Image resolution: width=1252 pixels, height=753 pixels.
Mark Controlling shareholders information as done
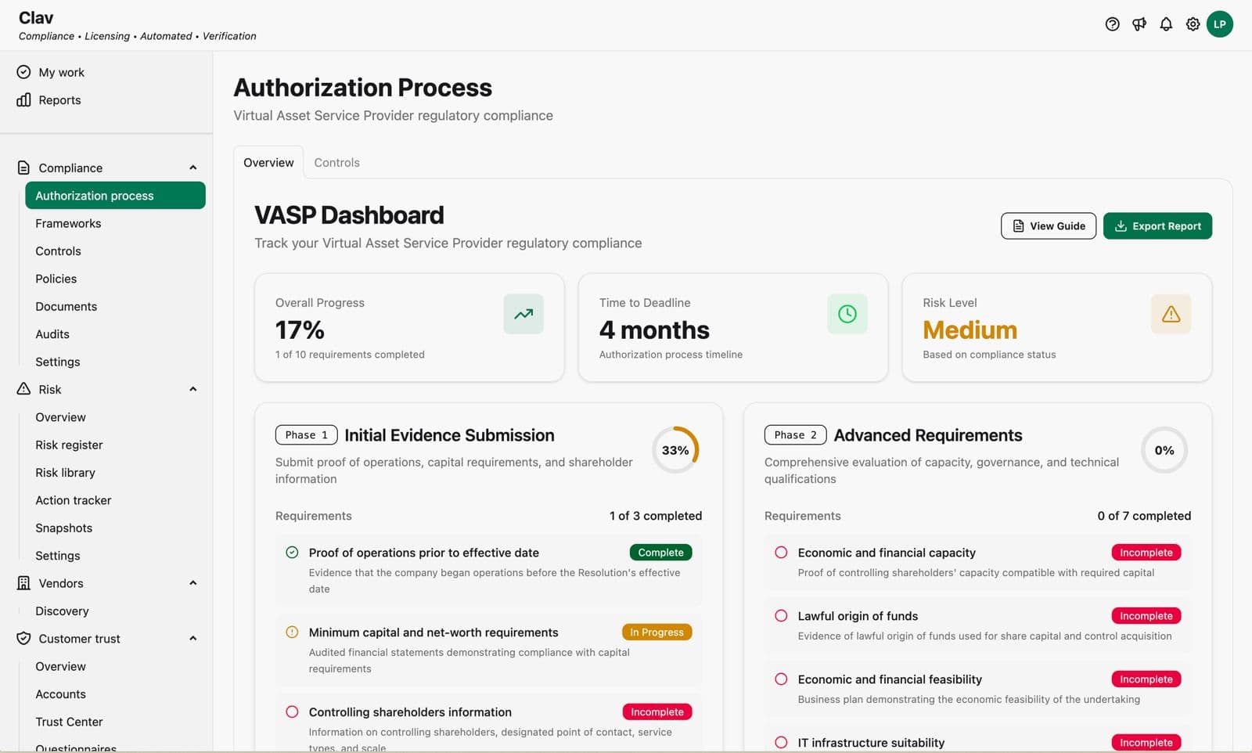[x=292, y=712]
